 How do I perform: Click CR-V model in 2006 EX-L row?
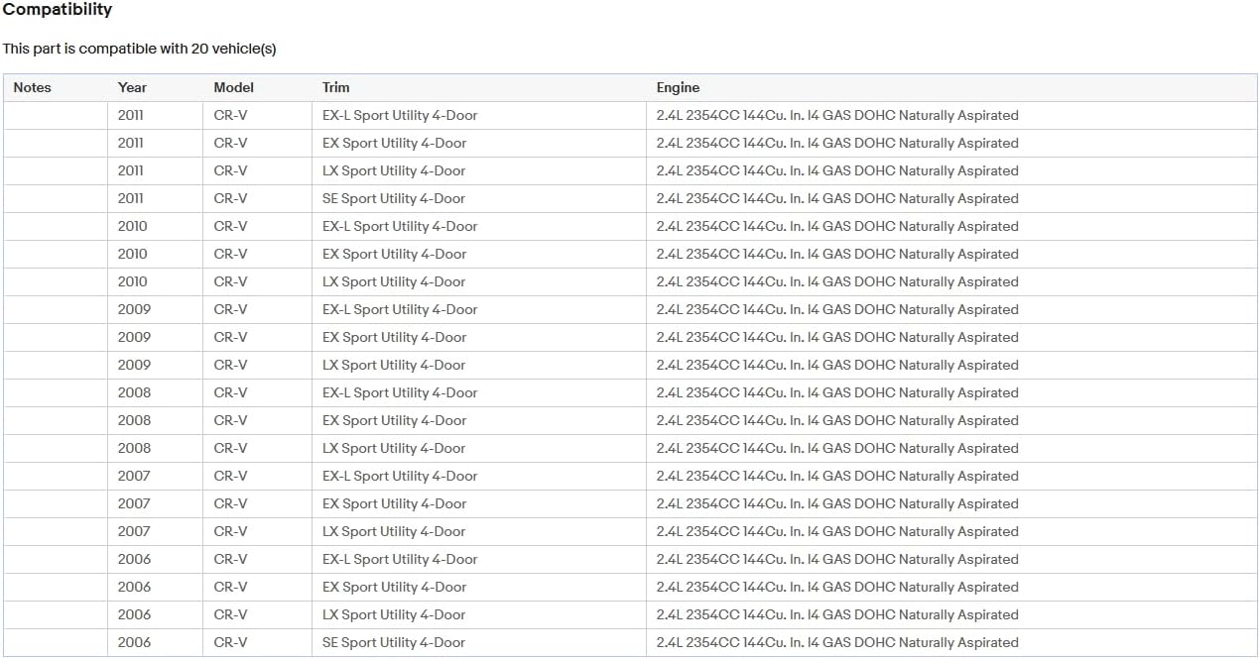230,559
